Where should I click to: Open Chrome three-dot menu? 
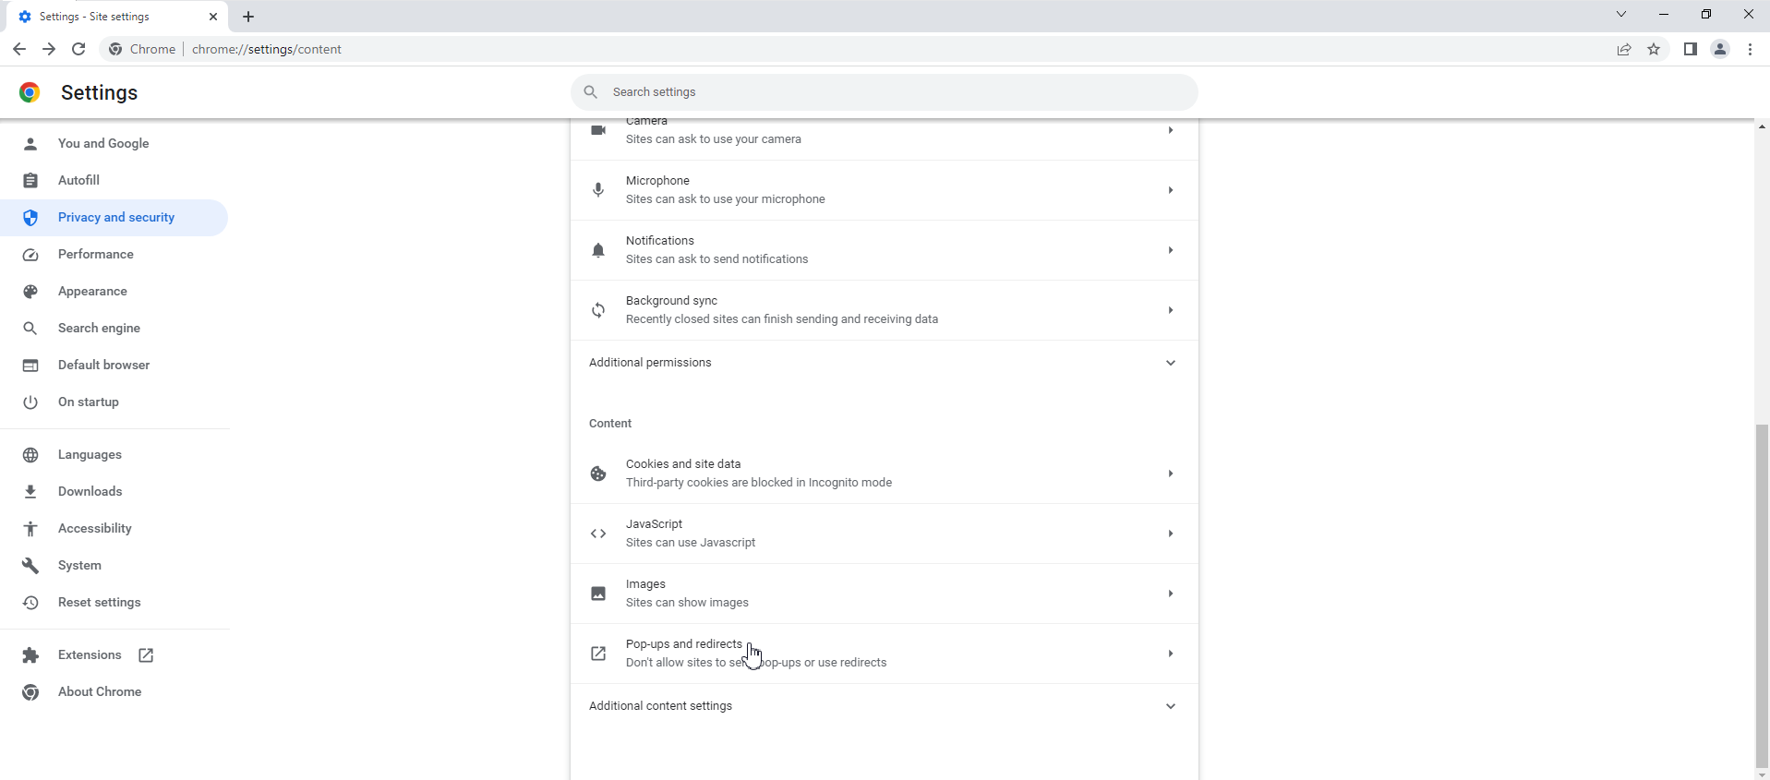(1751, 50)
